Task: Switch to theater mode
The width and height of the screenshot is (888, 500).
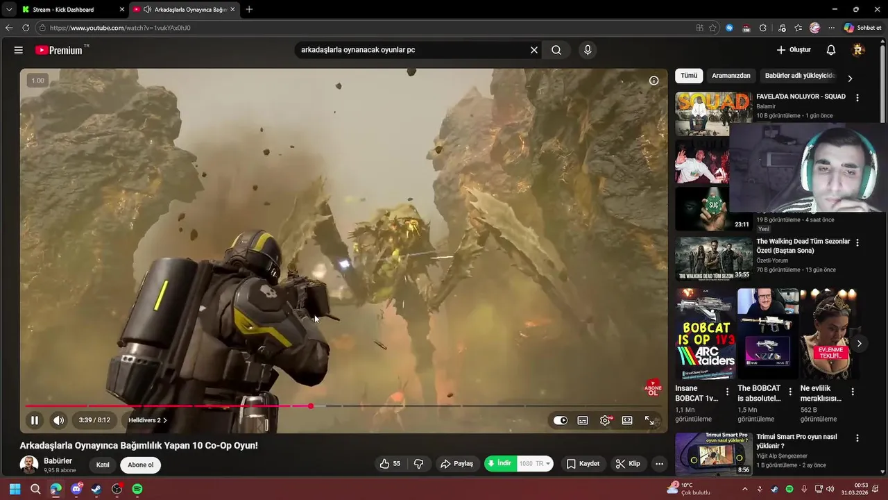Action: (627, 420)
